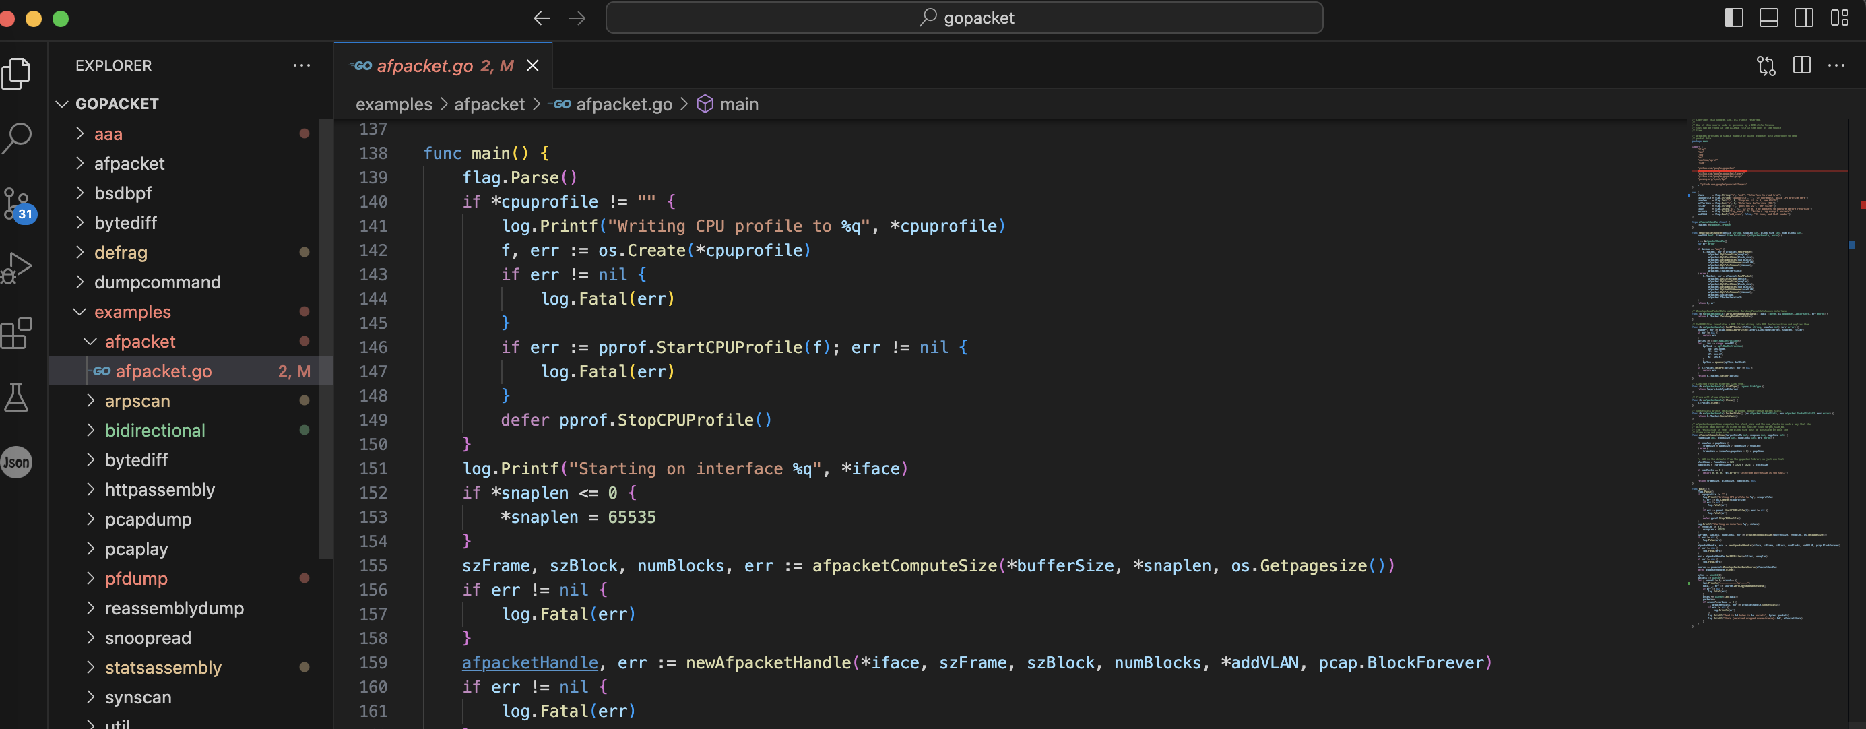Click the 65535 value on line 153
The width and height of the screenshot is (1866, 729).
pyautogui.click(x=631, y=517)
